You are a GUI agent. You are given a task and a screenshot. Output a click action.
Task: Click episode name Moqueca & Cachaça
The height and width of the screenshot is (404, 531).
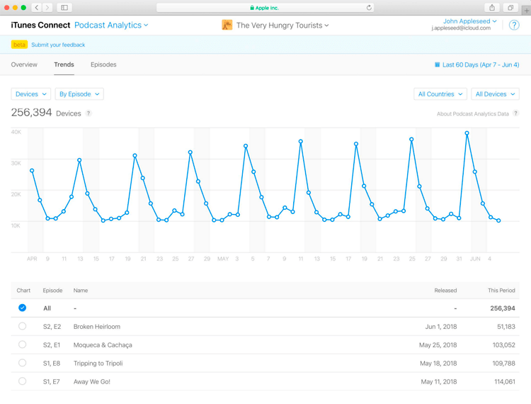[103, 345]
